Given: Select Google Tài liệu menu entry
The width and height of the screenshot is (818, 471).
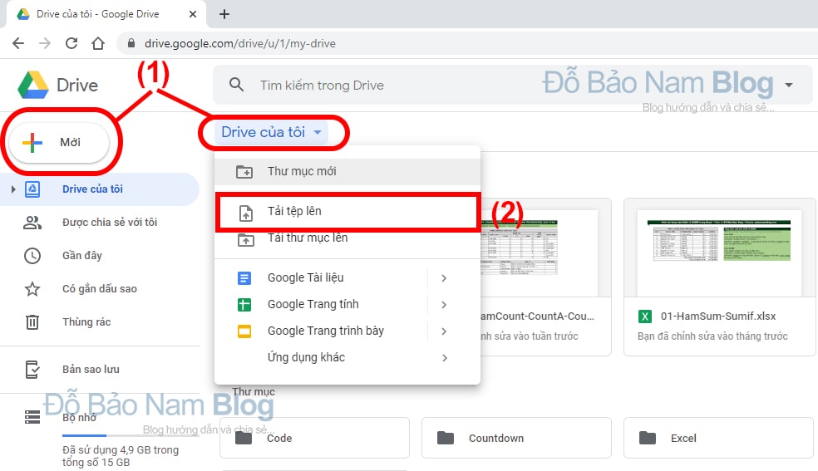Looking at the screenshot, I should (347, 278).
